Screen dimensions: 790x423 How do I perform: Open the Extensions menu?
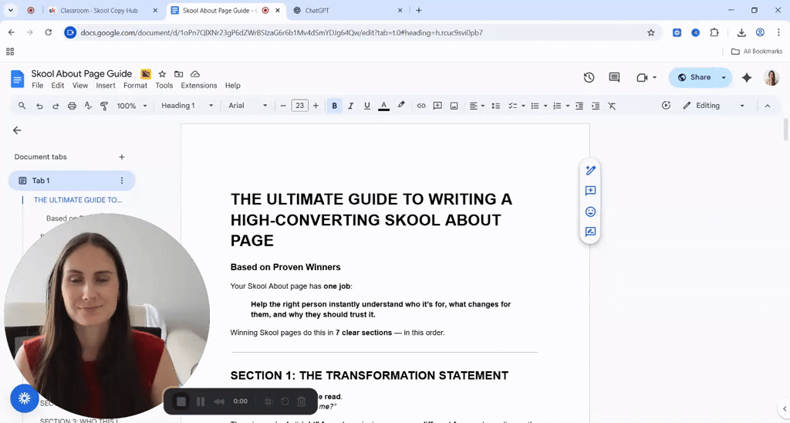click(x=199, y=86)
